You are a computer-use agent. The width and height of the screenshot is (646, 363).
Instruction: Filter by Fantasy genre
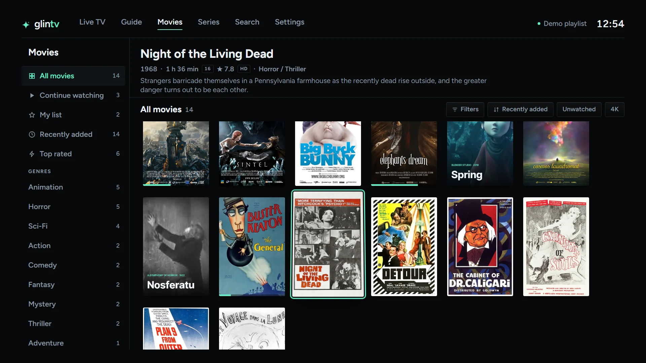(73, 285)
